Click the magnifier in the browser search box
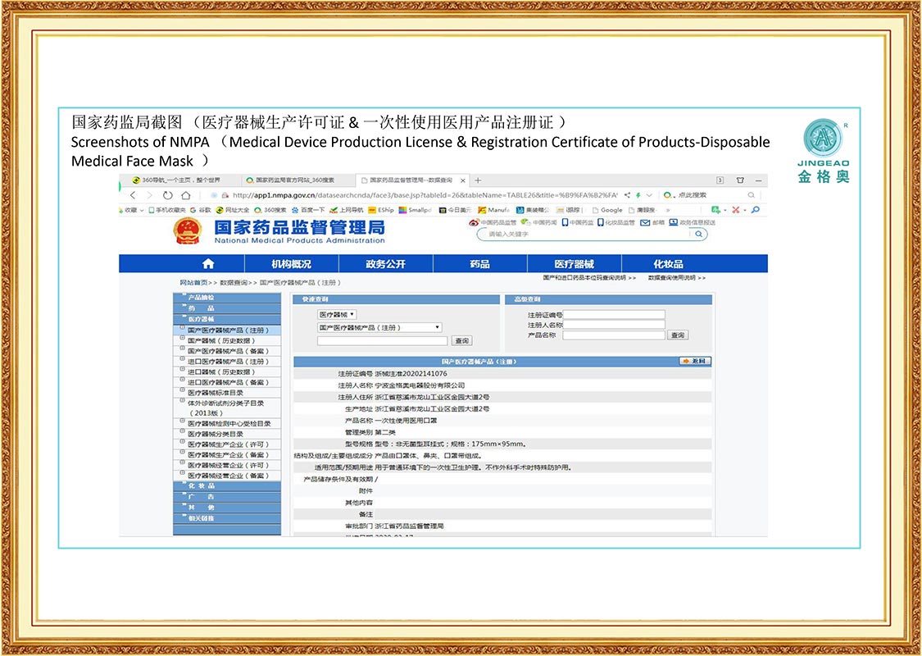Image resolution: width=922 pixels, height=656 pixels. (752, 195)
